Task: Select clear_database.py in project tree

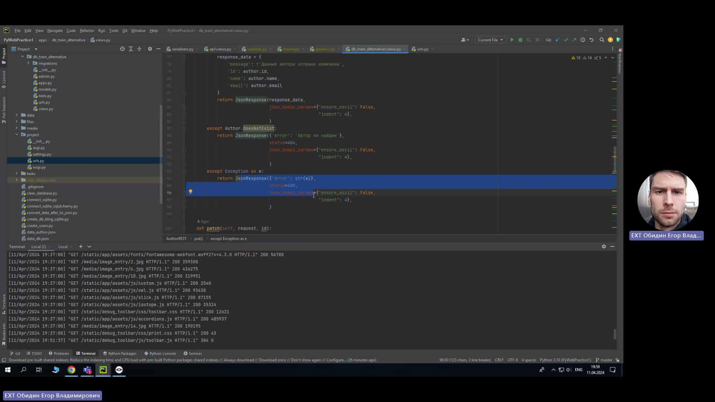Action: coord(42,193)
